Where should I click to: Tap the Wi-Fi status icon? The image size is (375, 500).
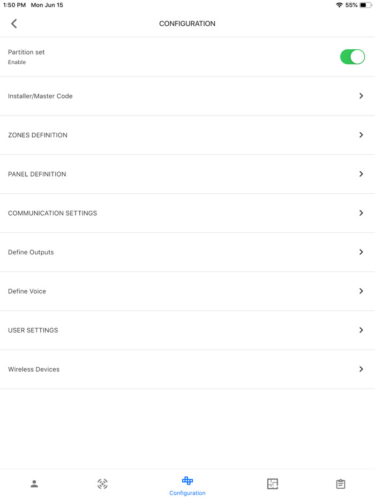[x=339, y=5]
